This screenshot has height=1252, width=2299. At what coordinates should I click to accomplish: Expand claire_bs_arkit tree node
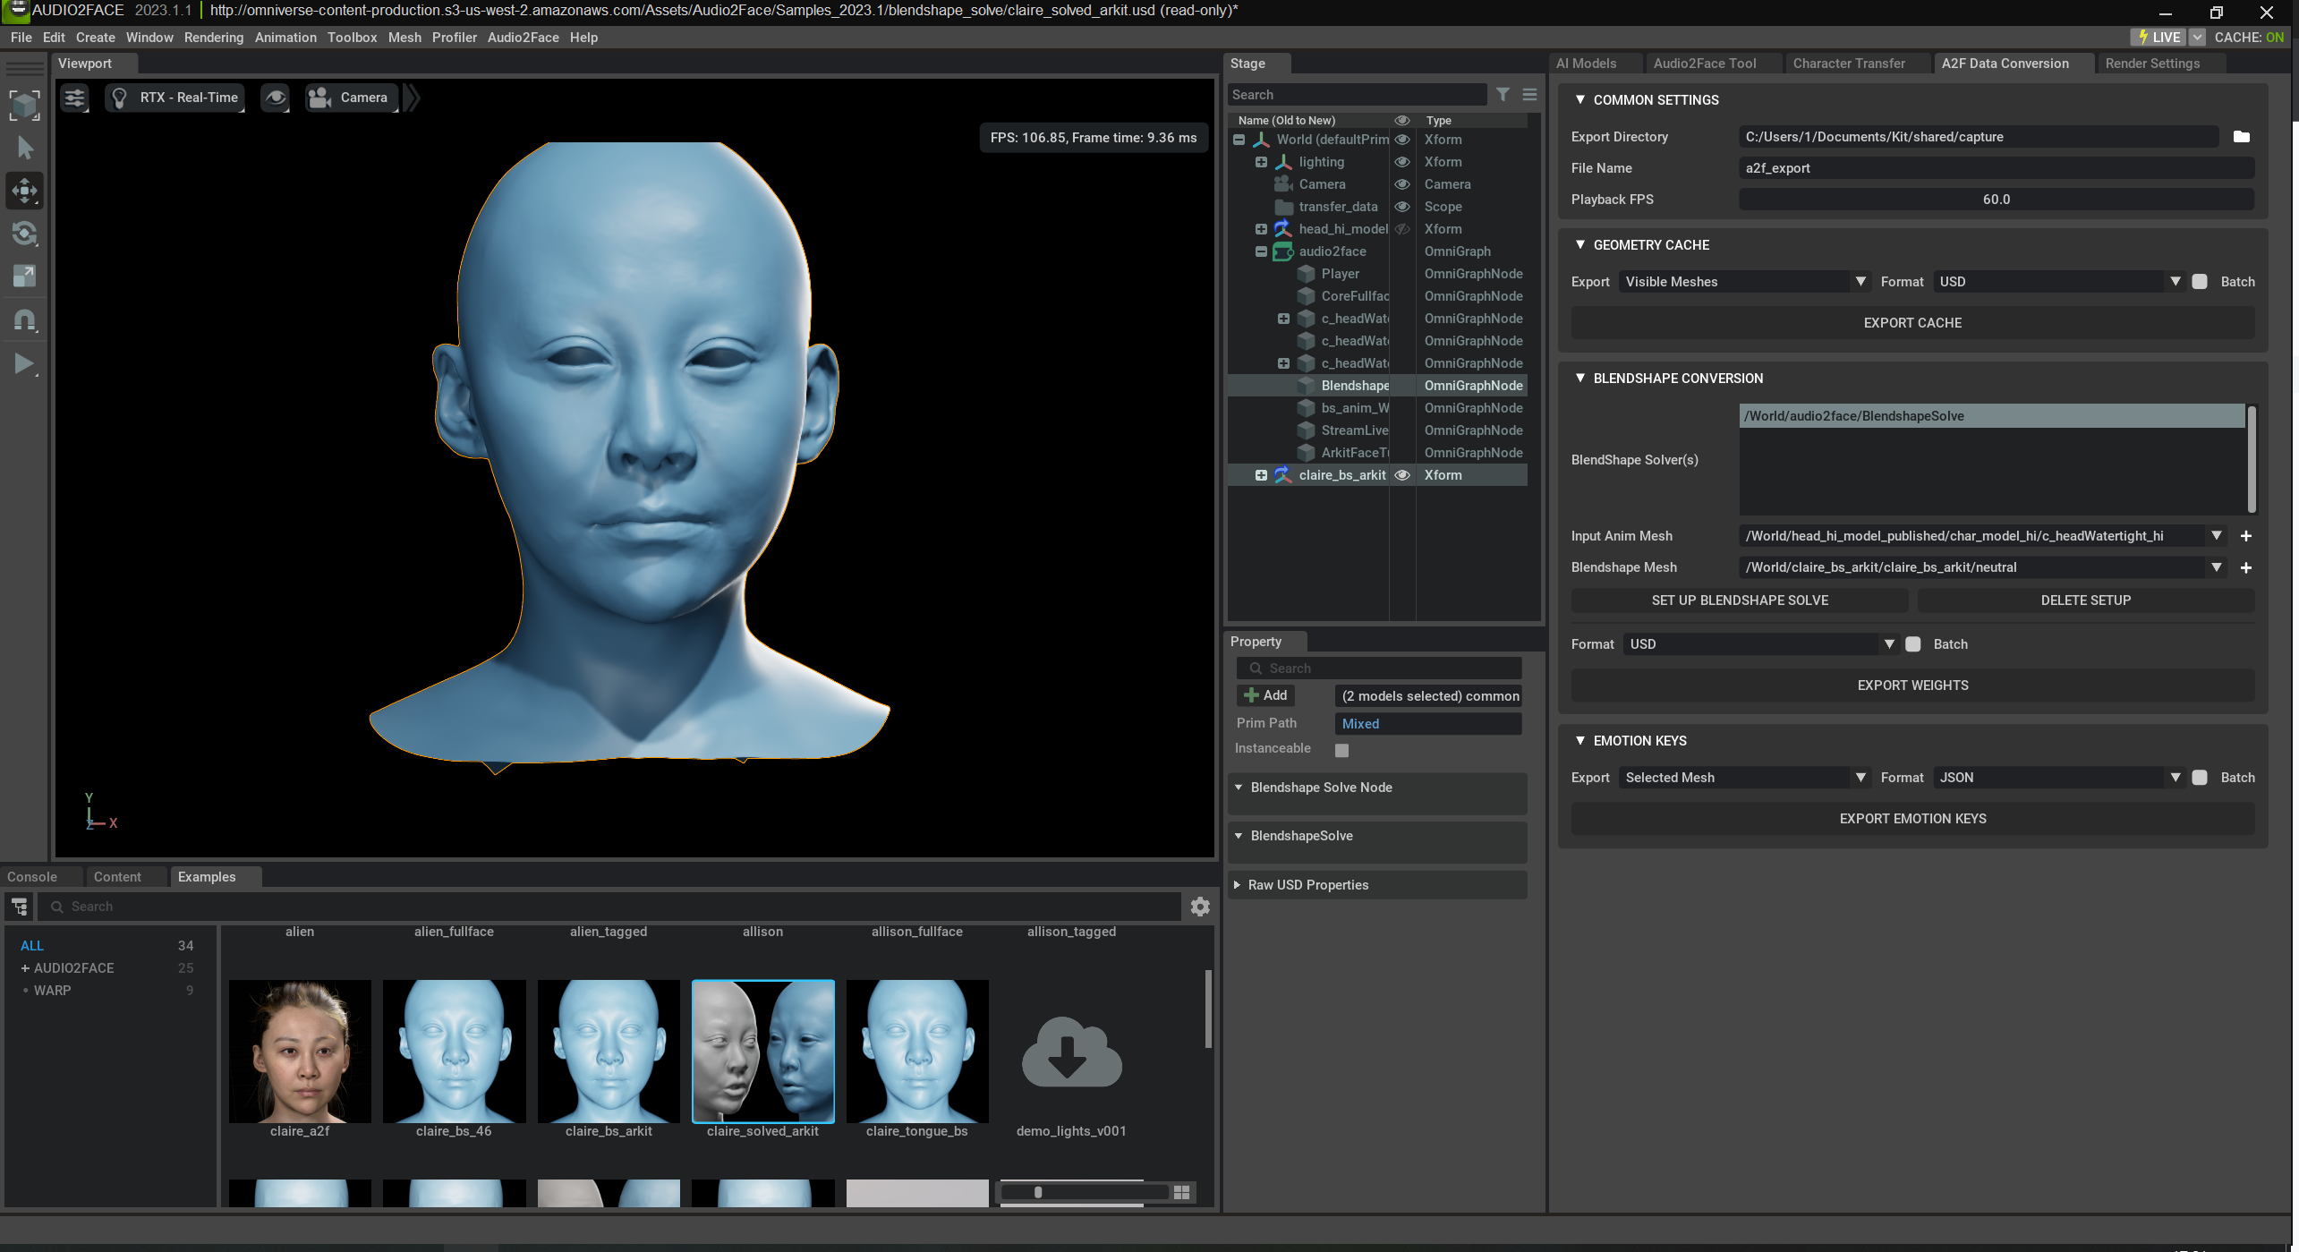[x=1261, y=475]
